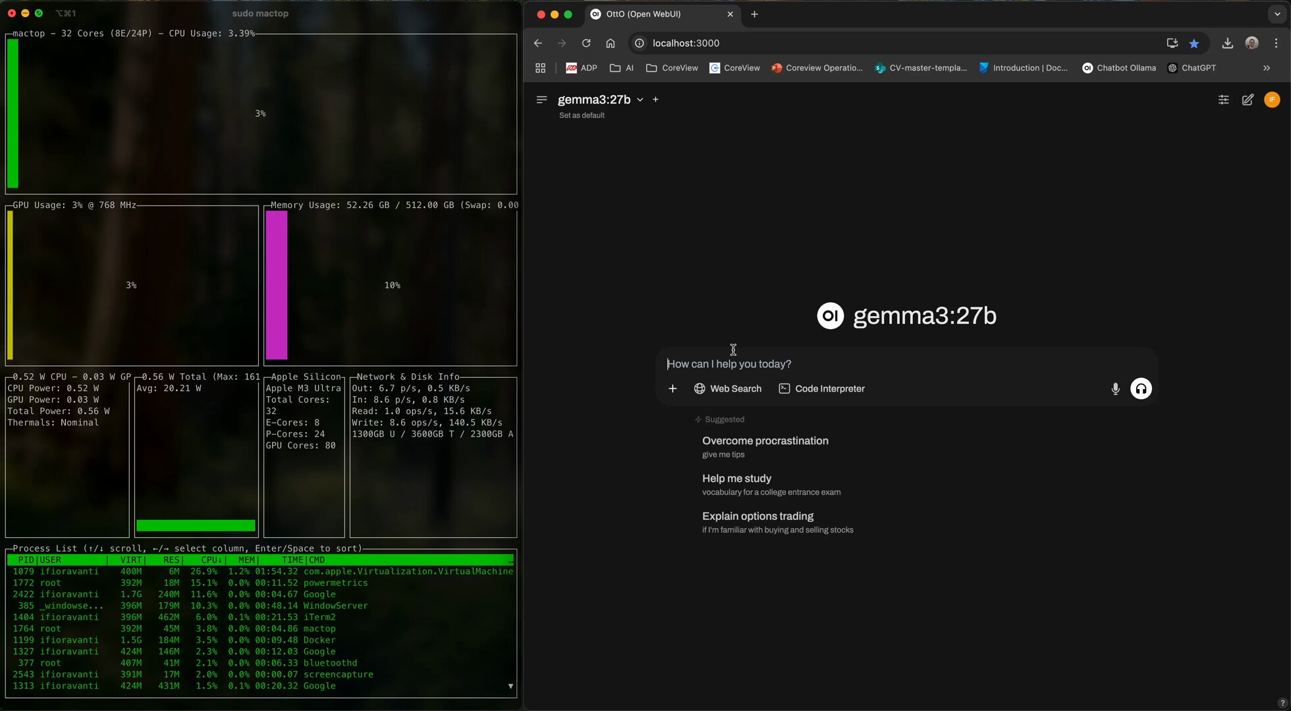Open sidebar with hamburger menu icon
Image resolution: width=1291 pixels, height=711 pixels.
[x=541, y=100]
